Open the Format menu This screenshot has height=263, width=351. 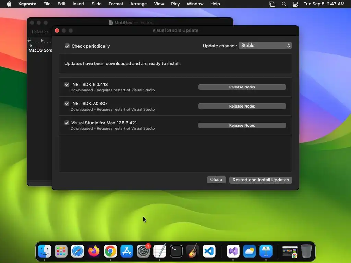[x=116, y=4]
